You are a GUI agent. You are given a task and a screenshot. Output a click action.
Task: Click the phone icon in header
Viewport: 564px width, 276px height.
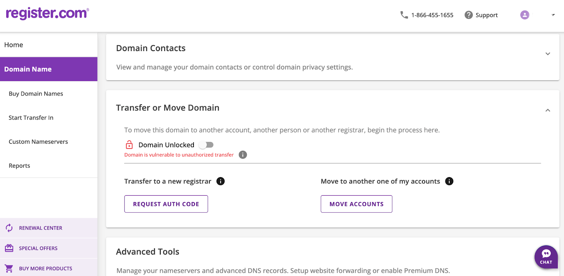click(x=404, y=15)
